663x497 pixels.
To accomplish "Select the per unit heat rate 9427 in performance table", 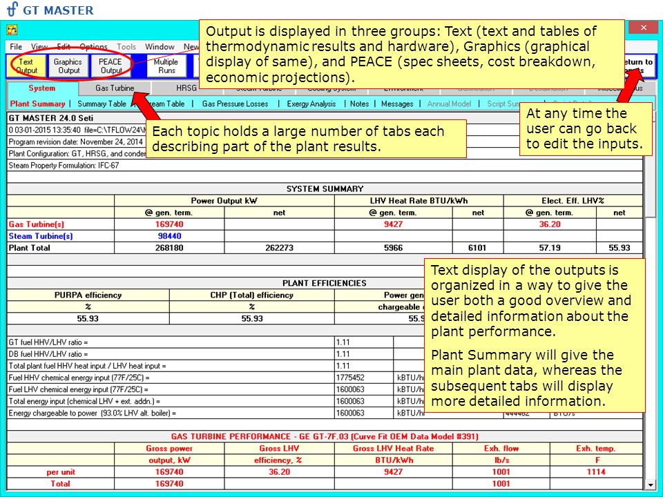I will coord(393,471).
